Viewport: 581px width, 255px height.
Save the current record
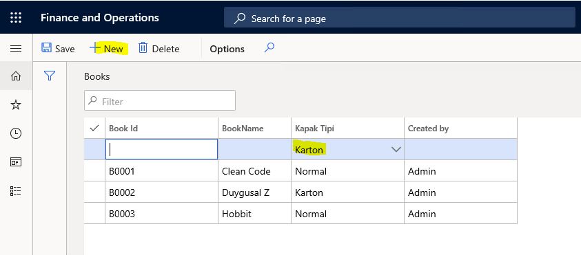58,48
